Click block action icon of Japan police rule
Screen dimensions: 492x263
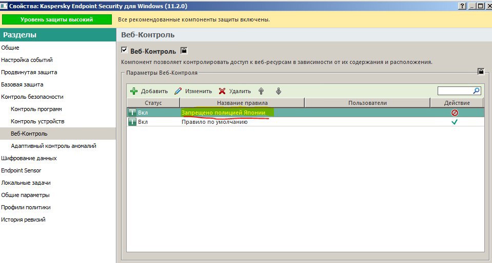[455, 113]
